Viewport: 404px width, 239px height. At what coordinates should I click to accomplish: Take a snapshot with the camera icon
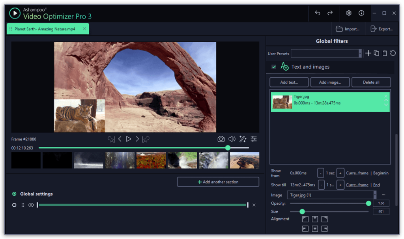(221, 139)
